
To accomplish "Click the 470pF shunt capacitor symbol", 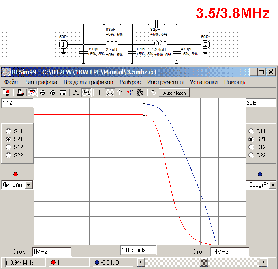I will [177, 53].
